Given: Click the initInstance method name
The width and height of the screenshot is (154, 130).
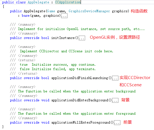Looking at the screenshot, I should click(x=63, y=38).
